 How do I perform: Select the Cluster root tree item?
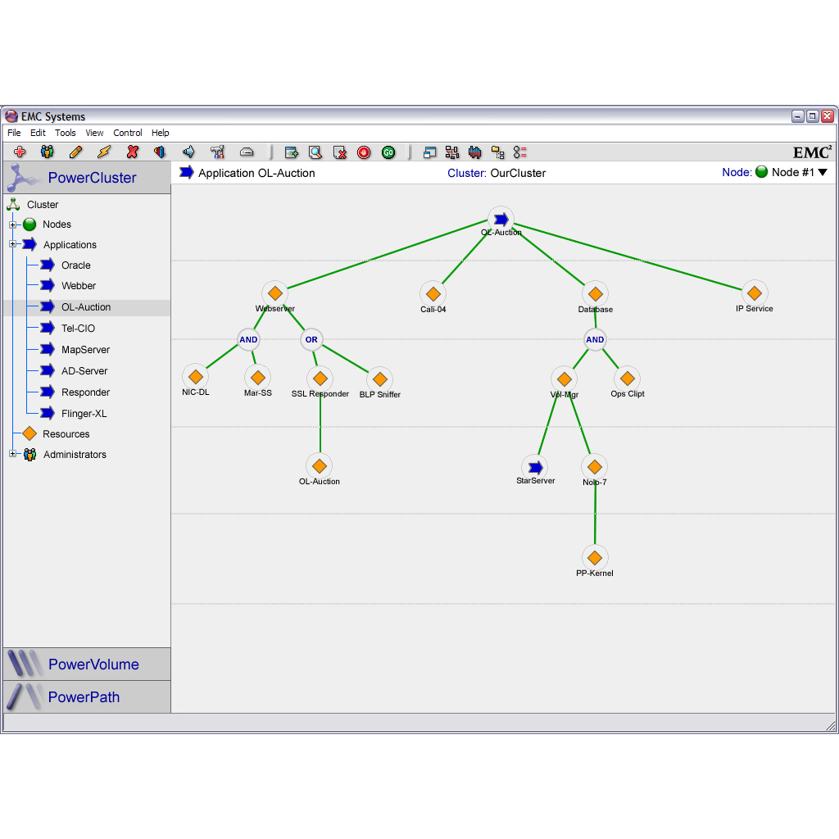click(43, 204)
